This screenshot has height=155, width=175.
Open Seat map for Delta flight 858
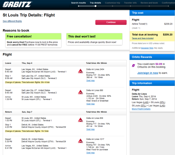coord(90,129)
